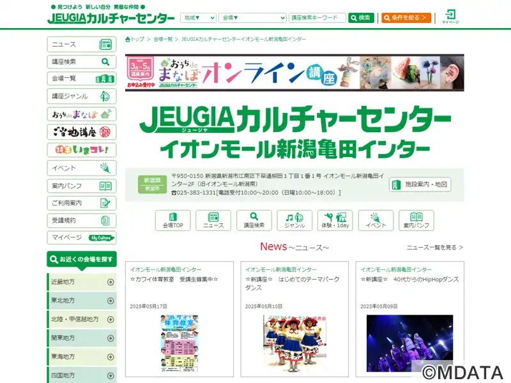
Task: Click the 2025年05月10日 news date
Action: [264, 306]
